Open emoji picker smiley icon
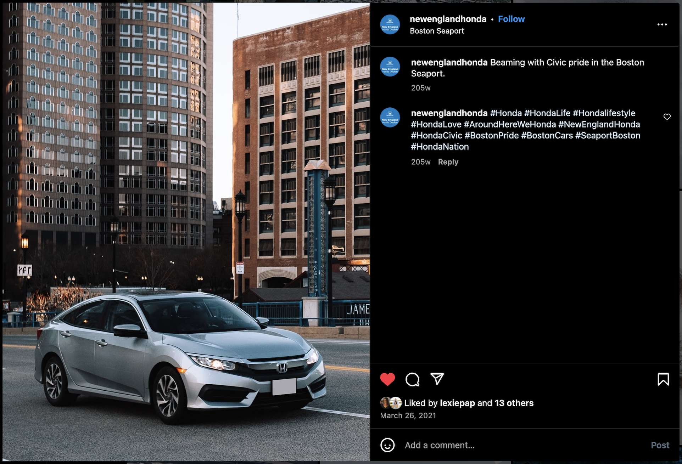This screenshot has width=682, height=464. pyautogui.click(x=387, y=445)
